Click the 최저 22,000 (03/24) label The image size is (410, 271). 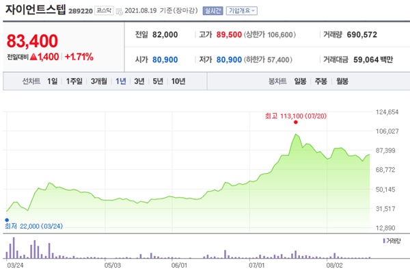click(33, 226)
